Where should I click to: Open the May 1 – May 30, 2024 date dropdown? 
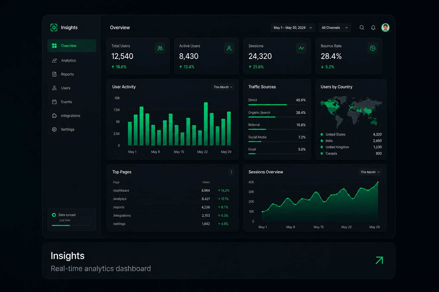293,28
